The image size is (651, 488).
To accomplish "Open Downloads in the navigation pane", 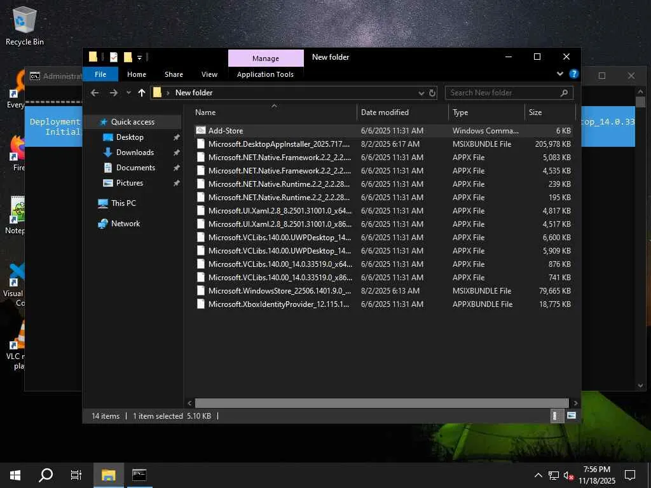I will click(135, 152).
